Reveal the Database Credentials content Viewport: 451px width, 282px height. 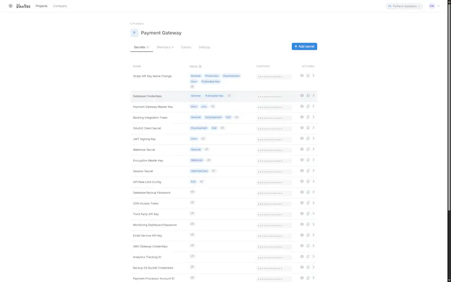click(x=302, y=95)
